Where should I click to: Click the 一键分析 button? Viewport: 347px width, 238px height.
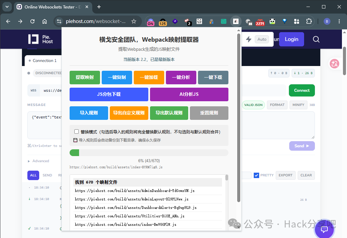point(181,78)
